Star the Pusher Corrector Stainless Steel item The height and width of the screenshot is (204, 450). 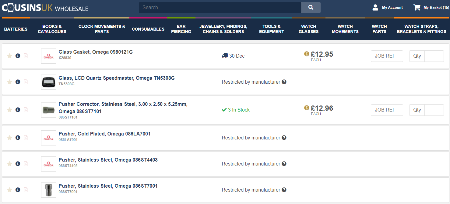coord(9,110)
